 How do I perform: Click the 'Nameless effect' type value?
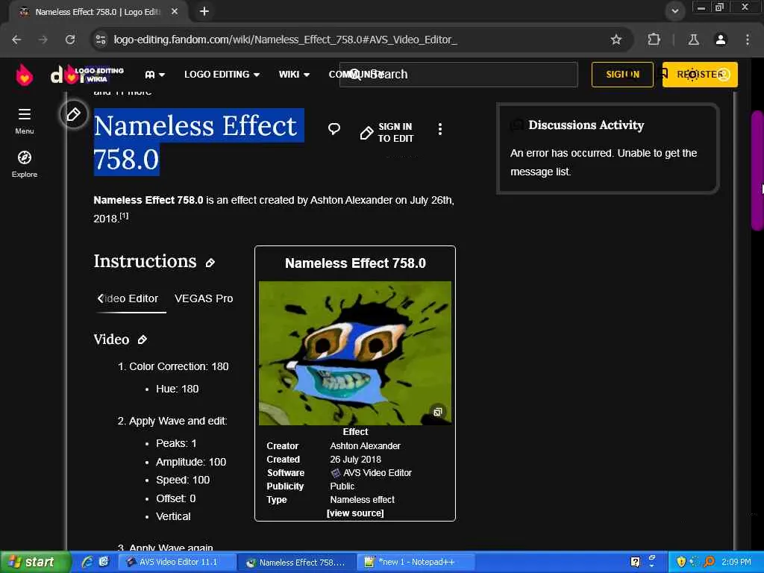[x=362, y=500]
